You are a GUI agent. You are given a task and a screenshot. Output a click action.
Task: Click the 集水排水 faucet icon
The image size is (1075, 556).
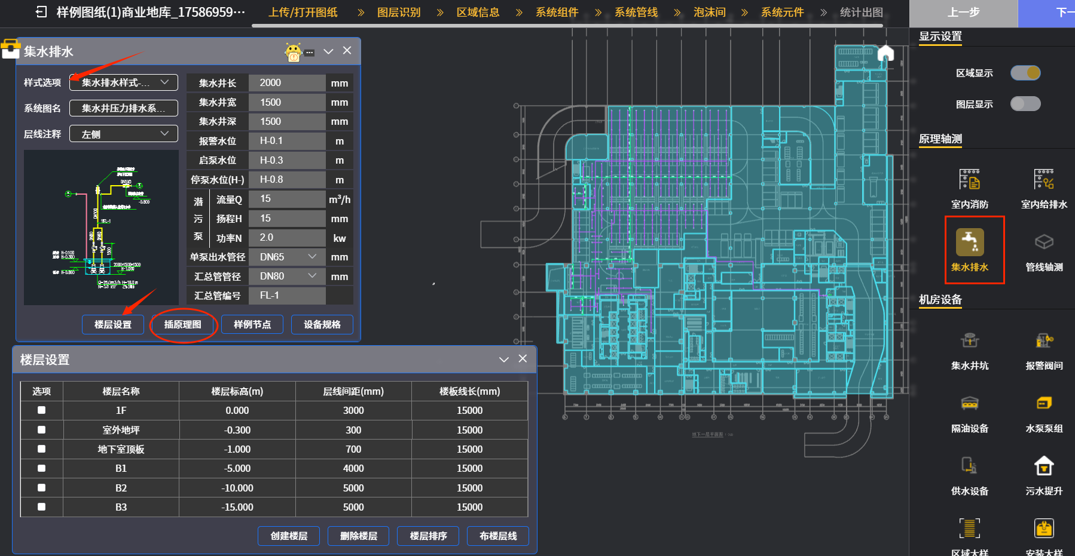[969, 242]
